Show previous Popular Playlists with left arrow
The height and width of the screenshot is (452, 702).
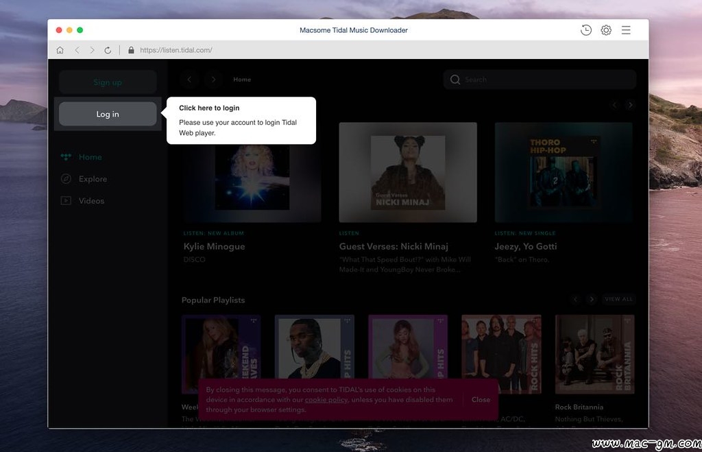(x=576, y=299)
